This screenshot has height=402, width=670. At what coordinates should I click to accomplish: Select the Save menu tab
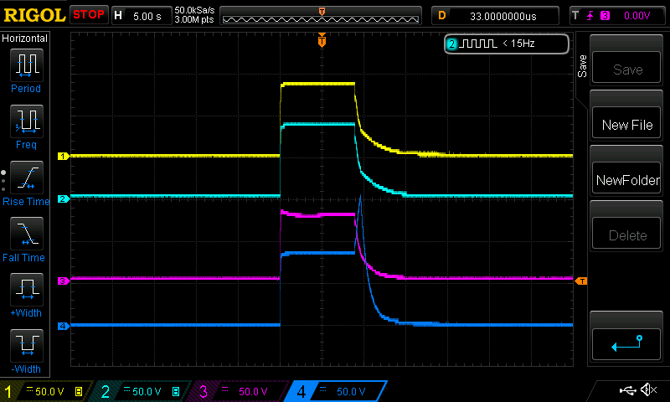(x=582, y=66)
